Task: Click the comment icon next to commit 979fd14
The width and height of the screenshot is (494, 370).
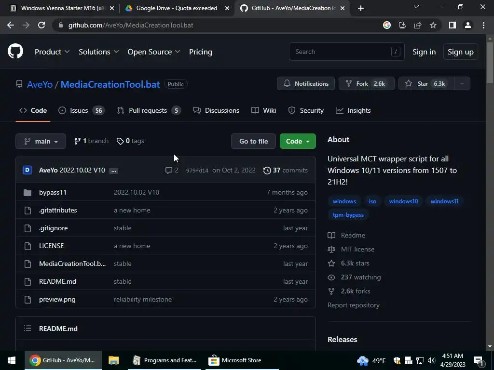Action: tap(169, 170)
